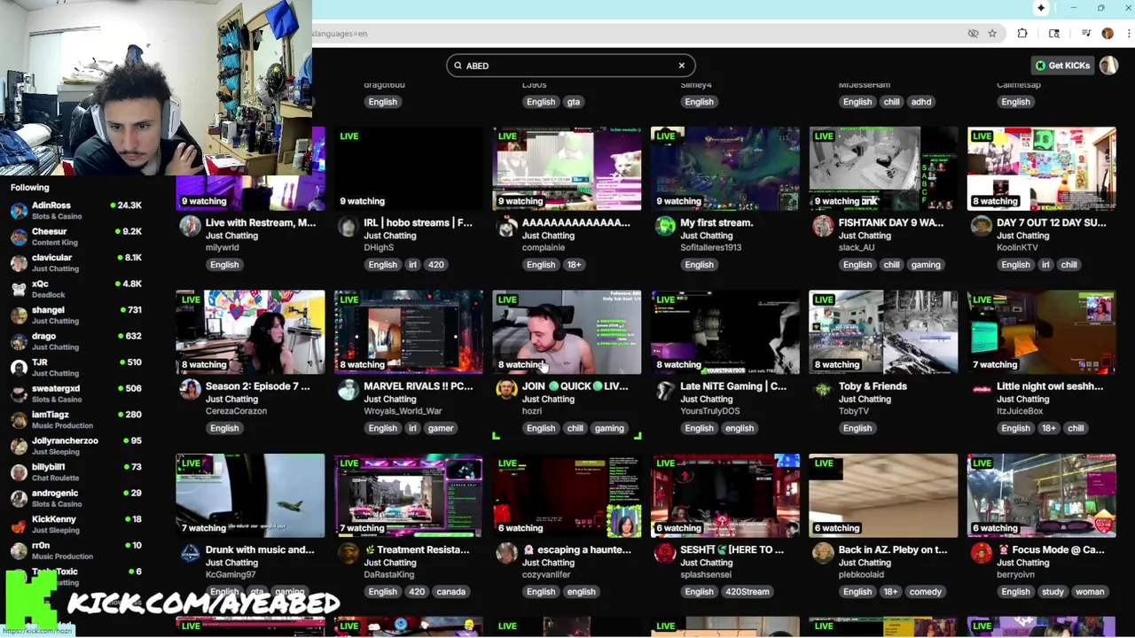This screenshot has height=638, width=1135.
Task: Open Cheesur channel in the Following list
Action: point(75,237)
